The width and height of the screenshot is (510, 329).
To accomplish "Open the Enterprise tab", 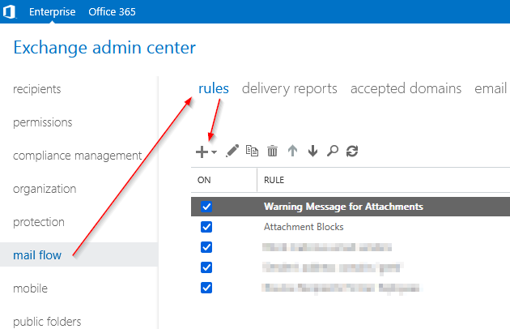I will coord(53,11).
